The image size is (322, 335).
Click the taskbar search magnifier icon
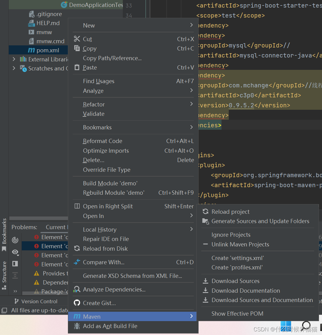click(306, 326)
